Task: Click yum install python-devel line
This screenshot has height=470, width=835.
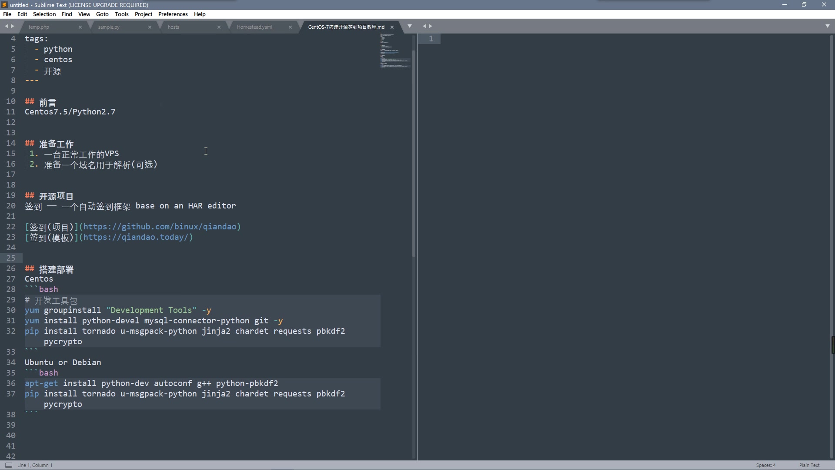Action: coord(154,321)
